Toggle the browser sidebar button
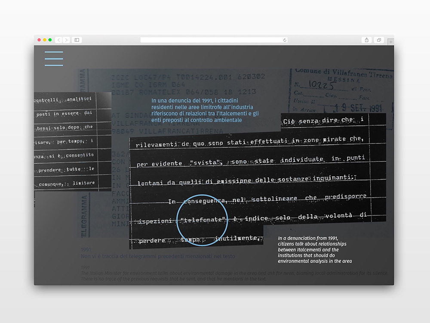 pyautogui.click(x=77, y=40)
